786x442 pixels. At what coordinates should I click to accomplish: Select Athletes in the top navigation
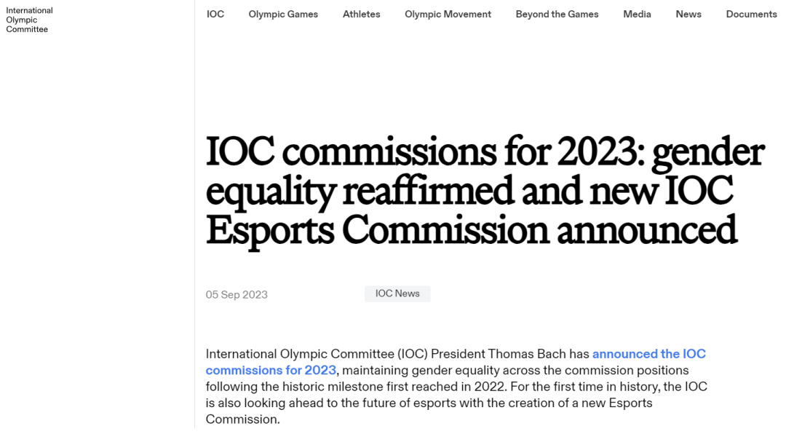point(361,14)
